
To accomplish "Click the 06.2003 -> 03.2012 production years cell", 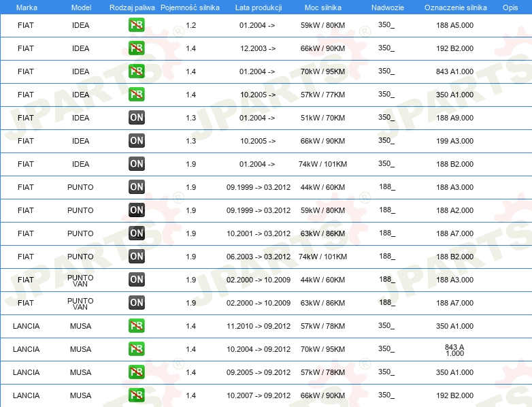I will point(259,257).
